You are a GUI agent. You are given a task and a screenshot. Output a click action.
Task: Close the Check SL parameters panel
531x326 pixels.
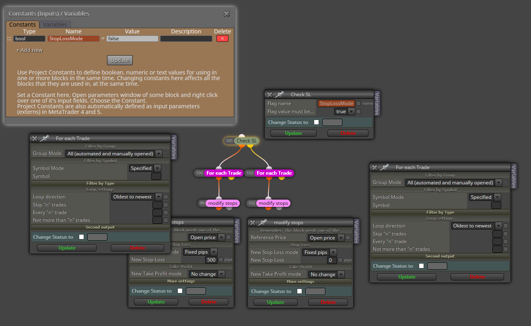click(x=270, y=95)
